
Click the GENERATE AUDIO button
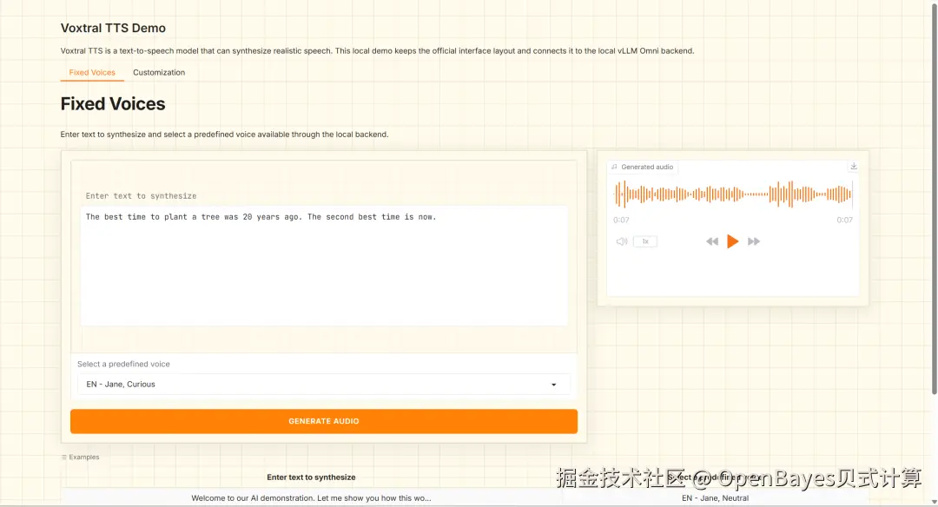324,421
